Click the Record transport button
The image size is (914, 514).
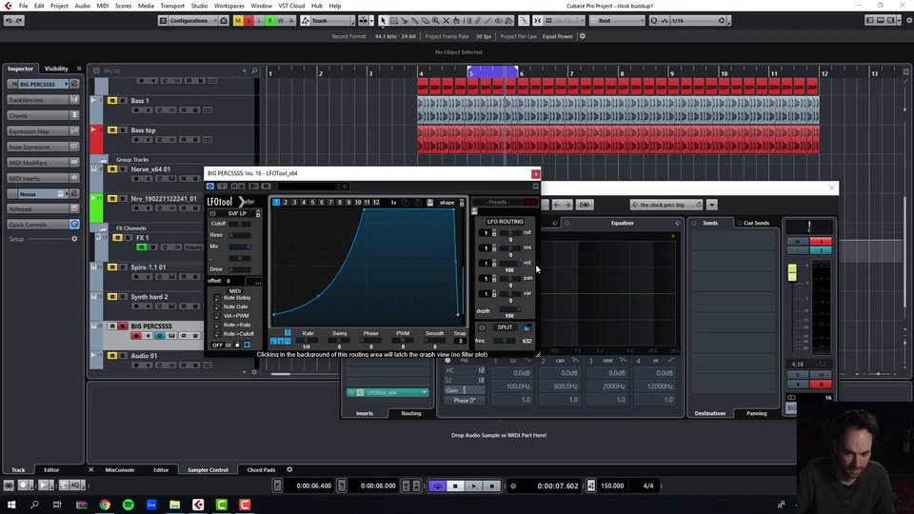pyautogui.click(x=491, y=485)
